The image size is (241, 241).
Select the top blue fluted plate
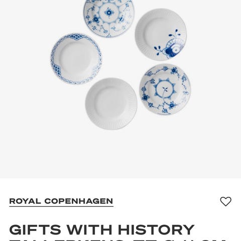pos(109,17)
